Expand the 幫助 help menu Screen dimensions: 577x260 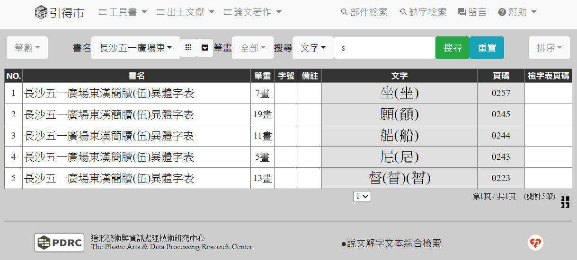[x=517, y=12]
